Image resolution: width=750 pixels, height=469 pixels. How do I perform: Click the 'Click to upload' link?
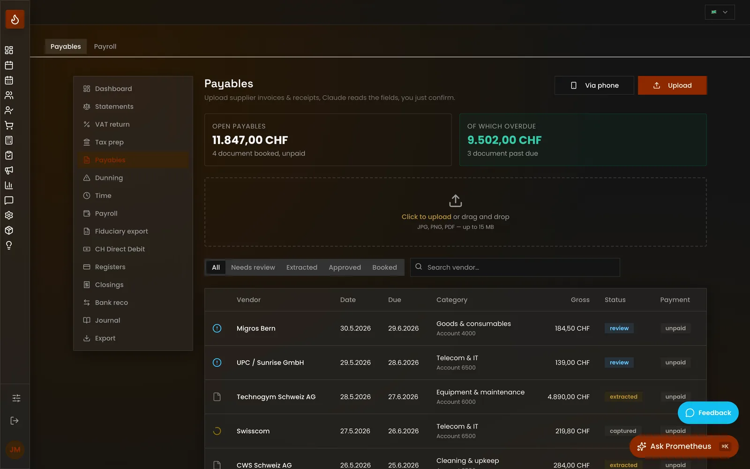click(x=426, y=217)
